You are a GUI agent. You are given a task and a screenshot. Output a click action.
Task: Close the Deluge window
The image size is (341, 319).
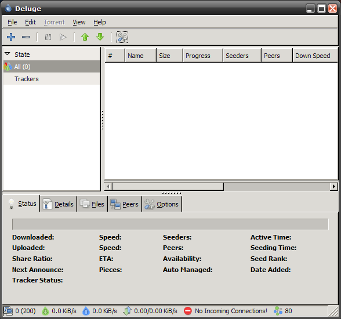point(332,9)
